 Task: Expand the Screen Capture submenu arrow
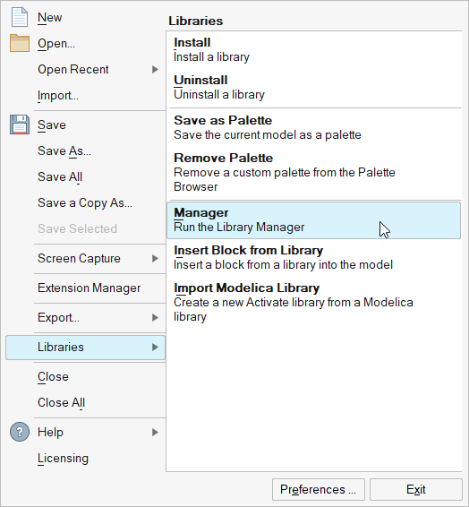[155, 258]
